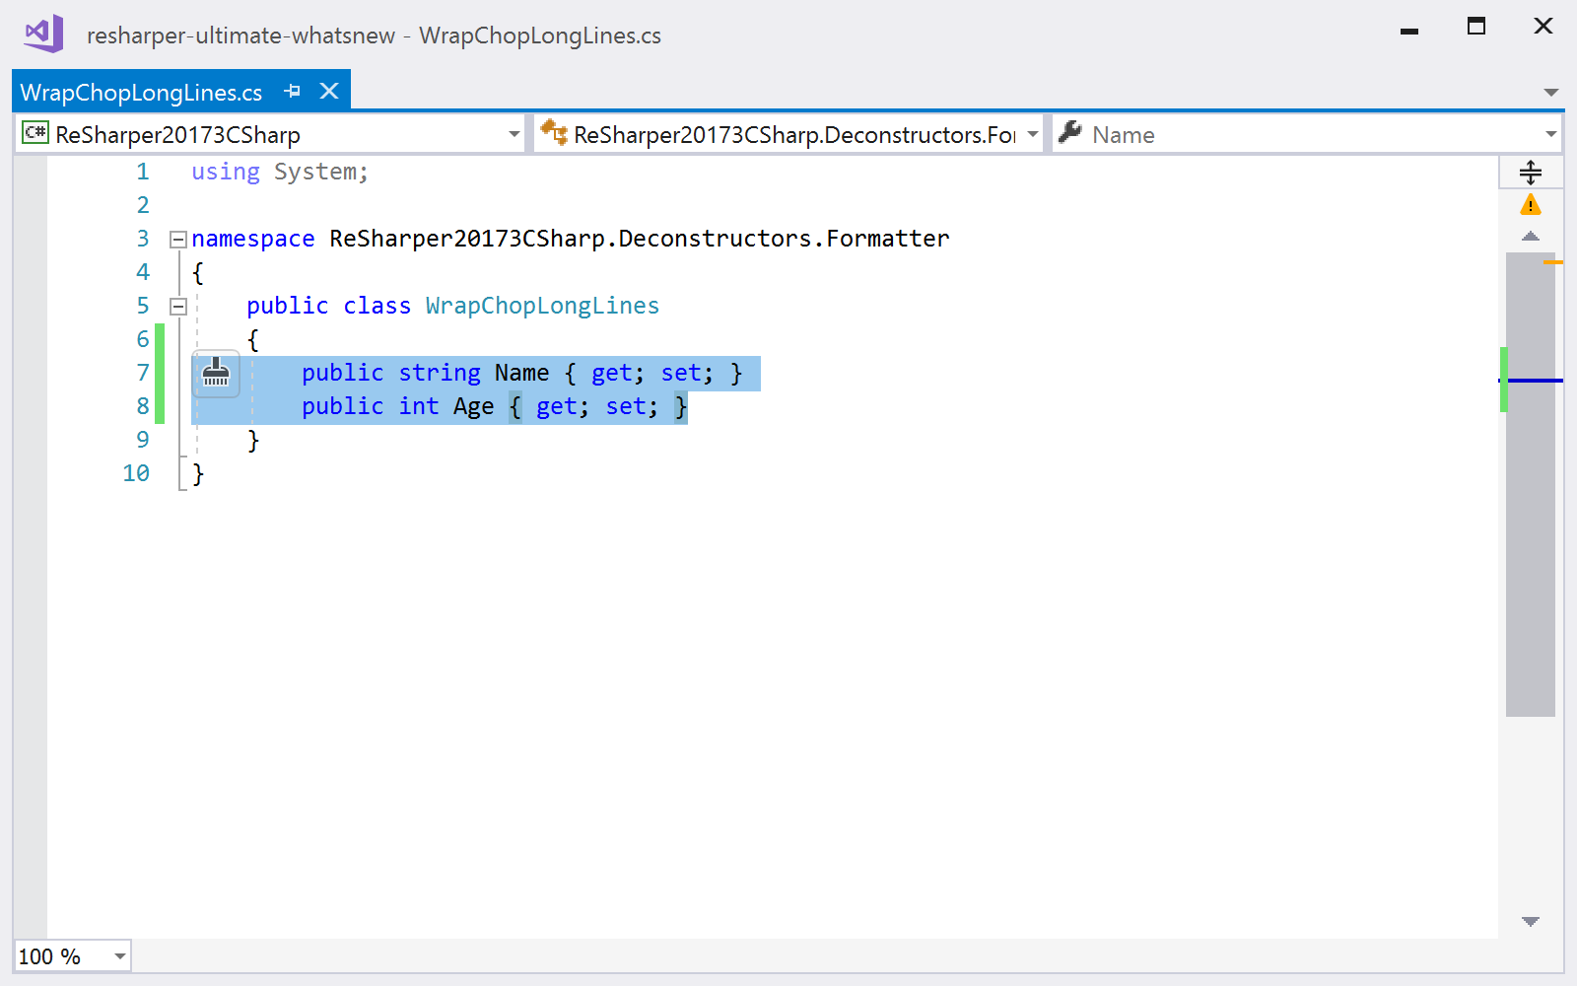Click 'Age' property identifier on line 8
The height and width of the screenshot is (986, 1577).
(473, 406)
